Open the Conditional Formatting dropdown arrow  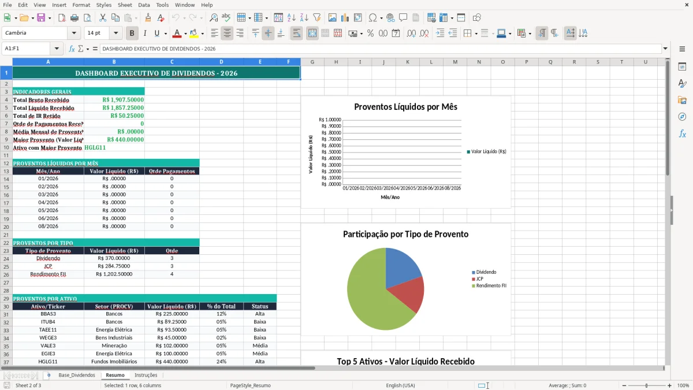[530, 34]
